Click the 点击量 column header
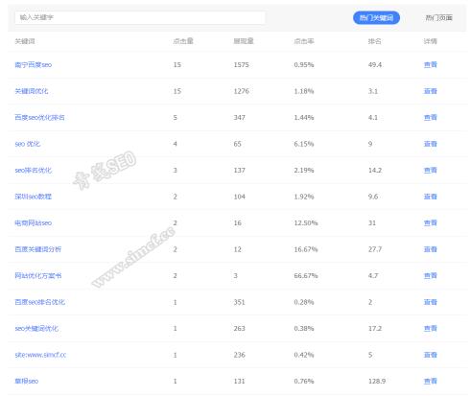The image size is (470, 396). coord(183,41)
